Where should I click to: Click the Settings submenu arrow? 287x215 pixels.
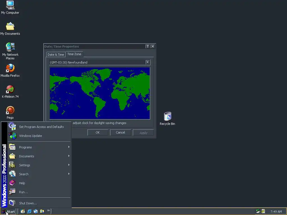69,165
